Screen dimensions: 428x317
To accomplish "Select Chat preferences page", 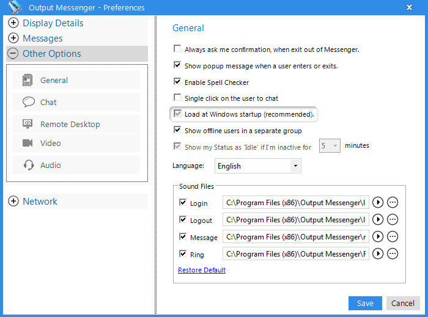I will (x=76, y=102).
